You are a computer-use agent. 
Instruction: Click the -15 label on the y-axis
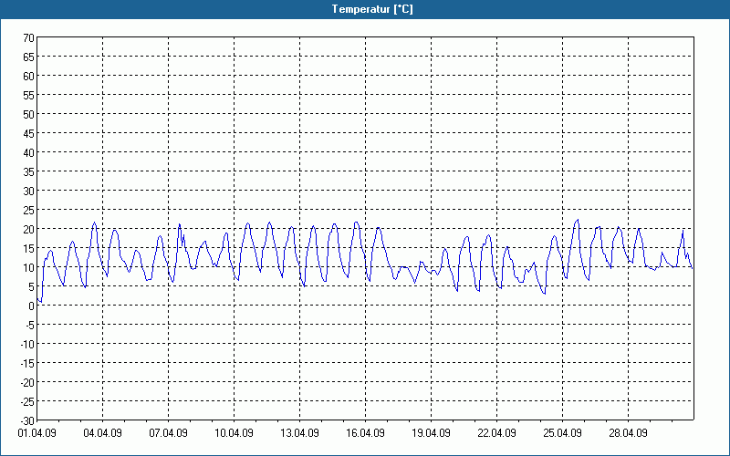(27, 363)
